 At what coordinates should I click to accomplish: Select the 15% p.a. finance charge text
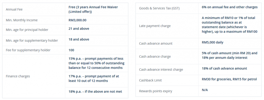pos(96,63)
